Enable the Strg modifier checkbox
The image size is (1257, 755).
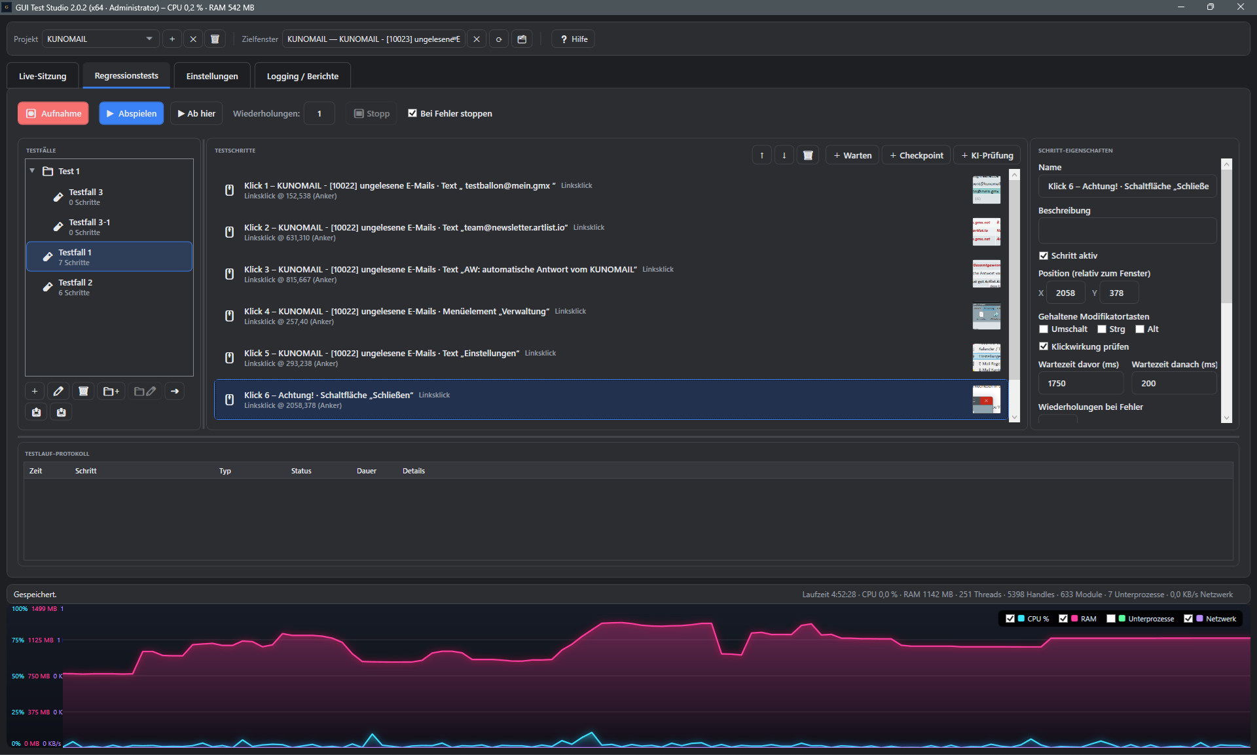1102,329
